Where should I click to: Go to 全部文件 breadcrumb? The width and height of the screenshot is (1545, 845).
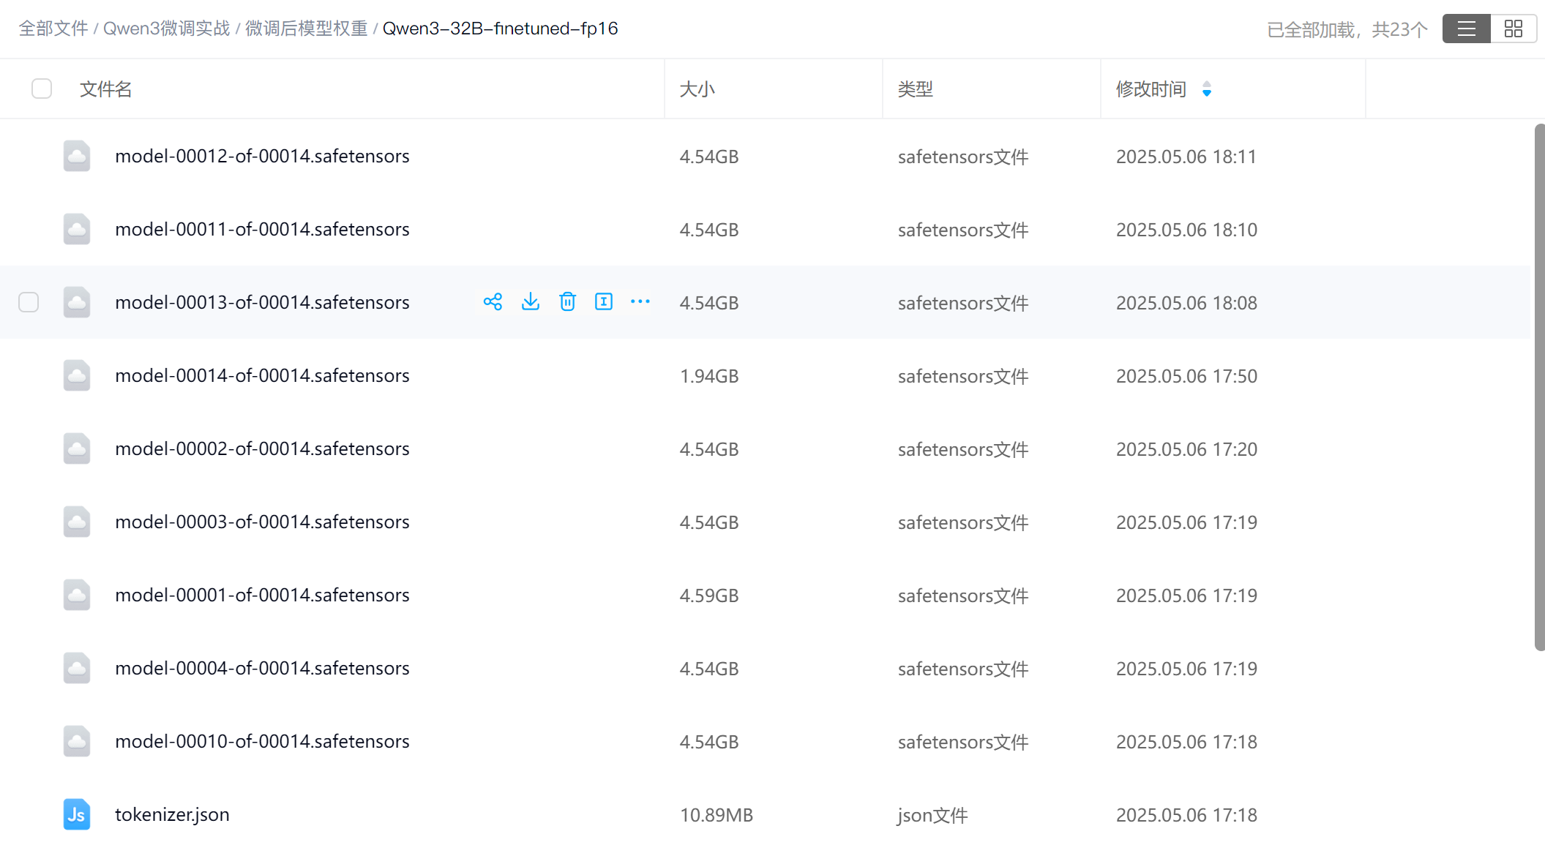pos(53,29)
